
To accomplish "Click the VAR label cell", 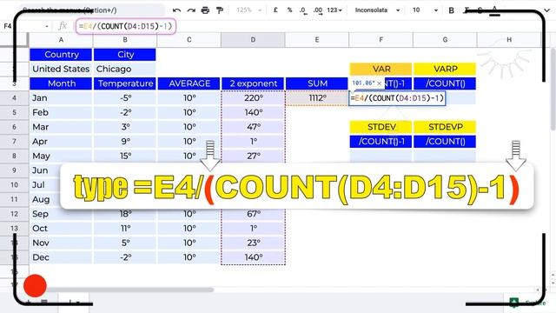I will [381, 69].
